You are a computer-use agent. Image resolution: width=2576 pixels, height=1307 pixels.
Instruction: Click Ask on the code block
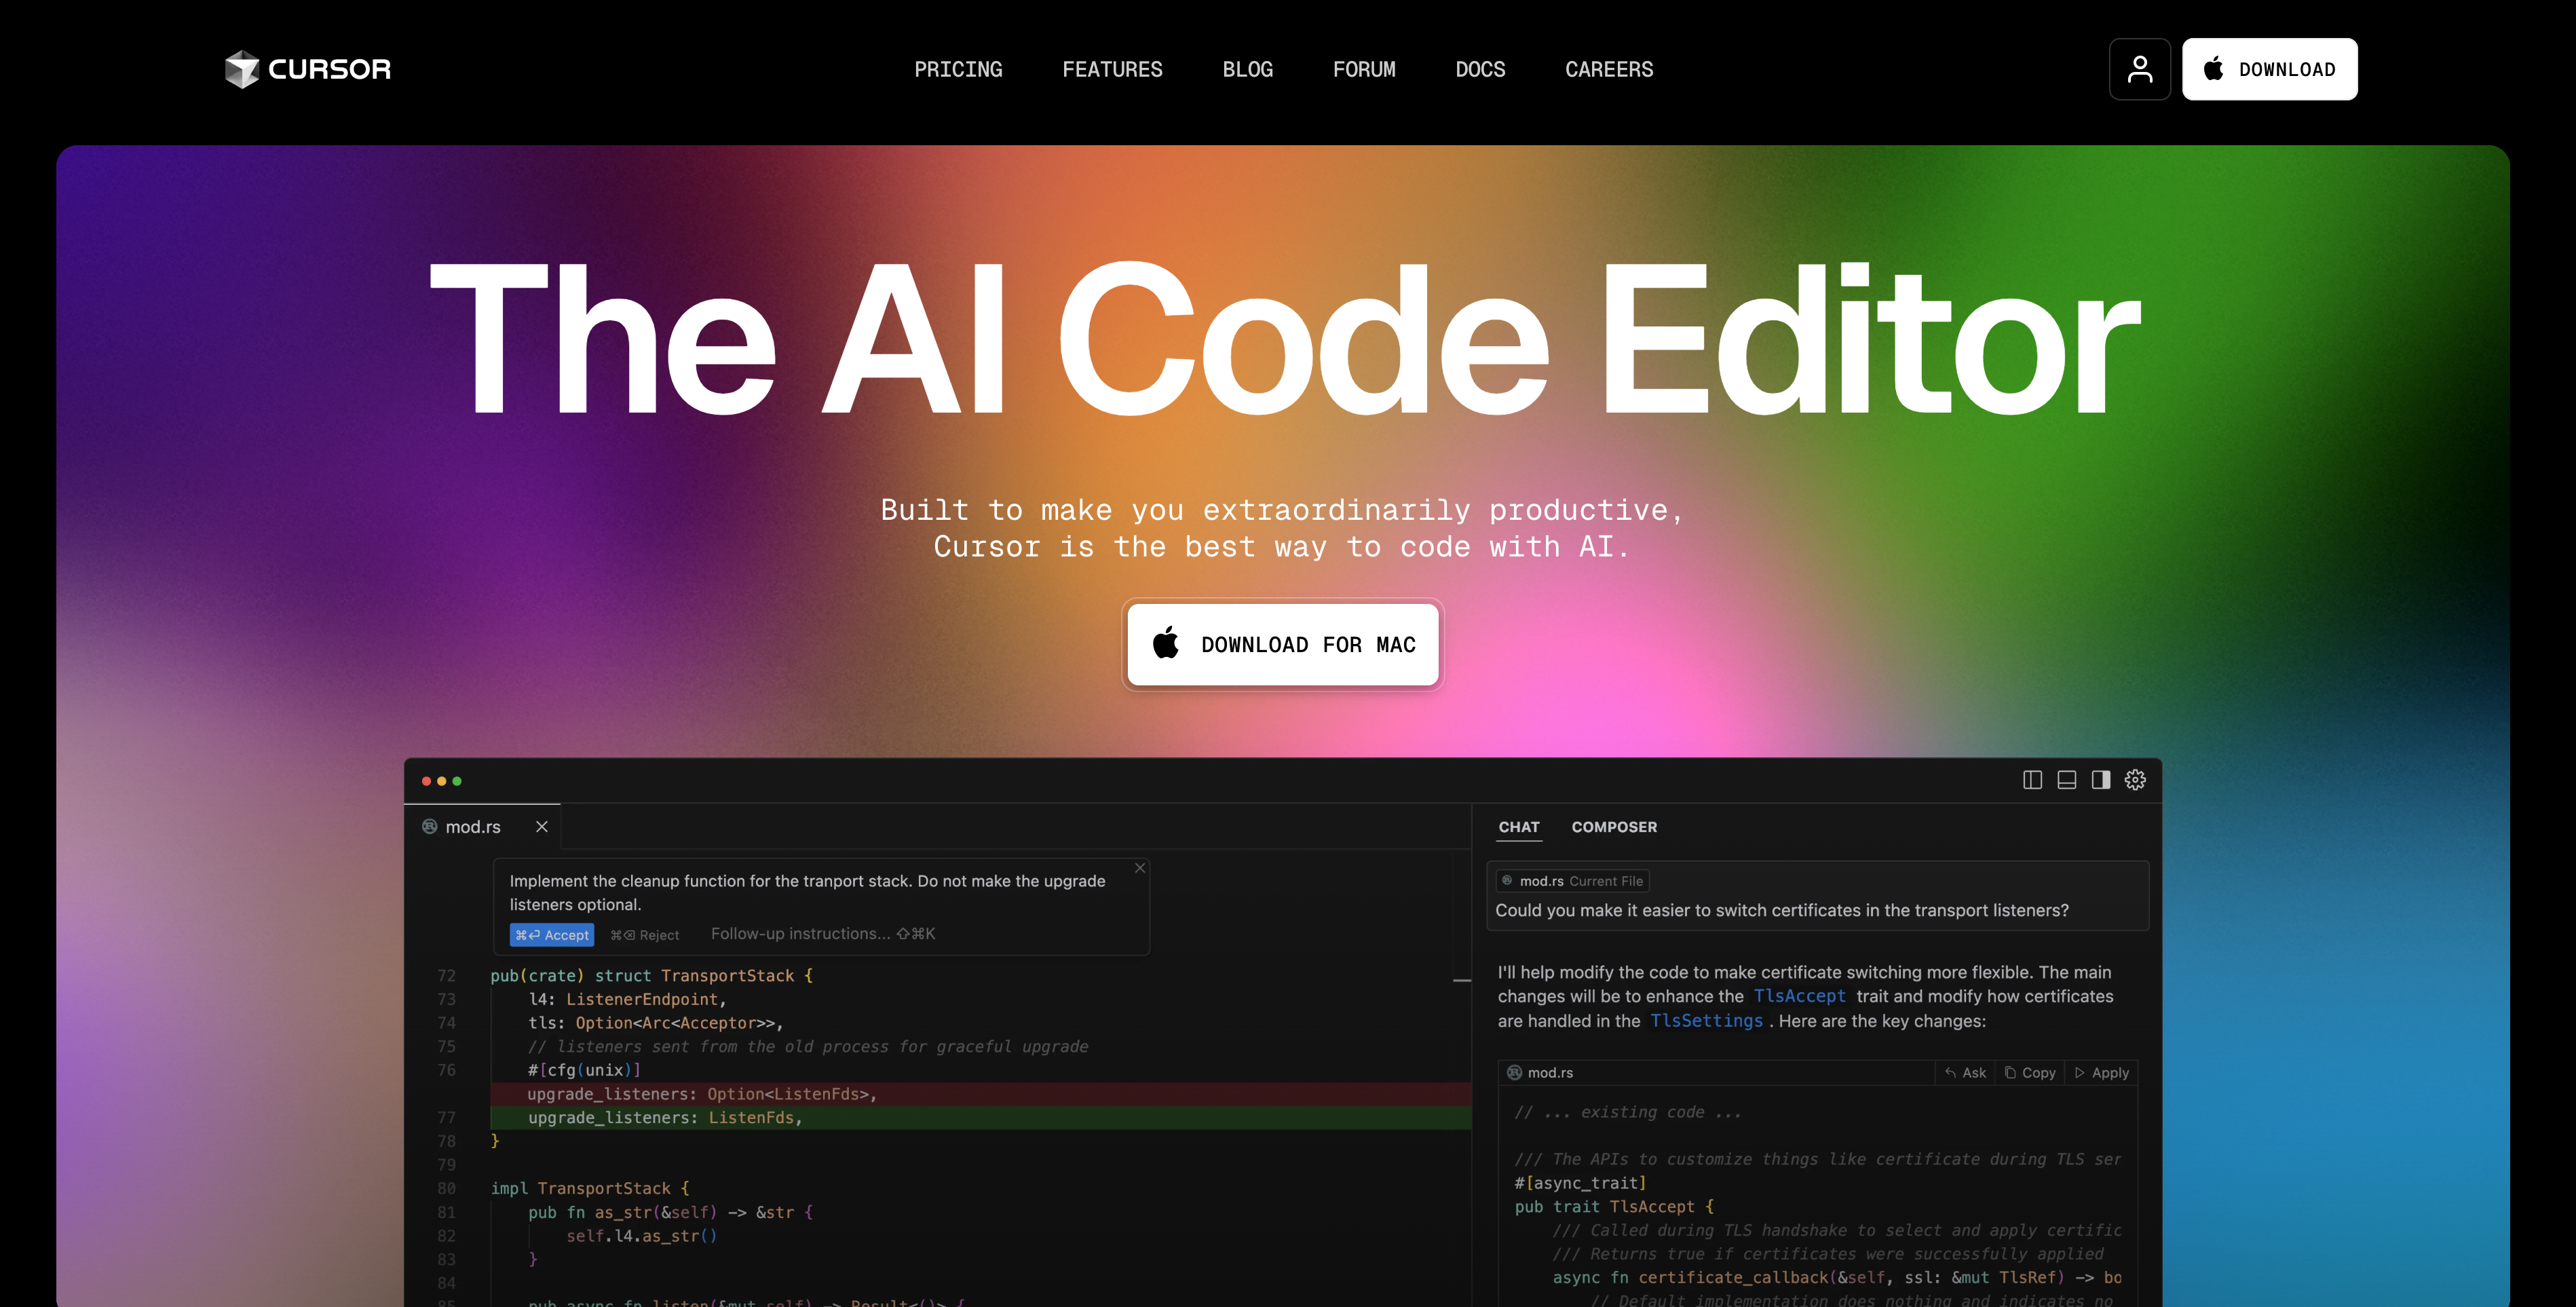tap(1966, 1073)
